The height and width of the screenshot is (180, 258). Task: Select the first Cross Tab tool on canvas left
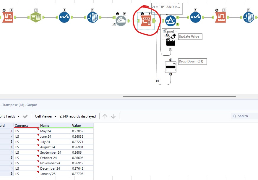pyautogui.click(x=8, y=17)
